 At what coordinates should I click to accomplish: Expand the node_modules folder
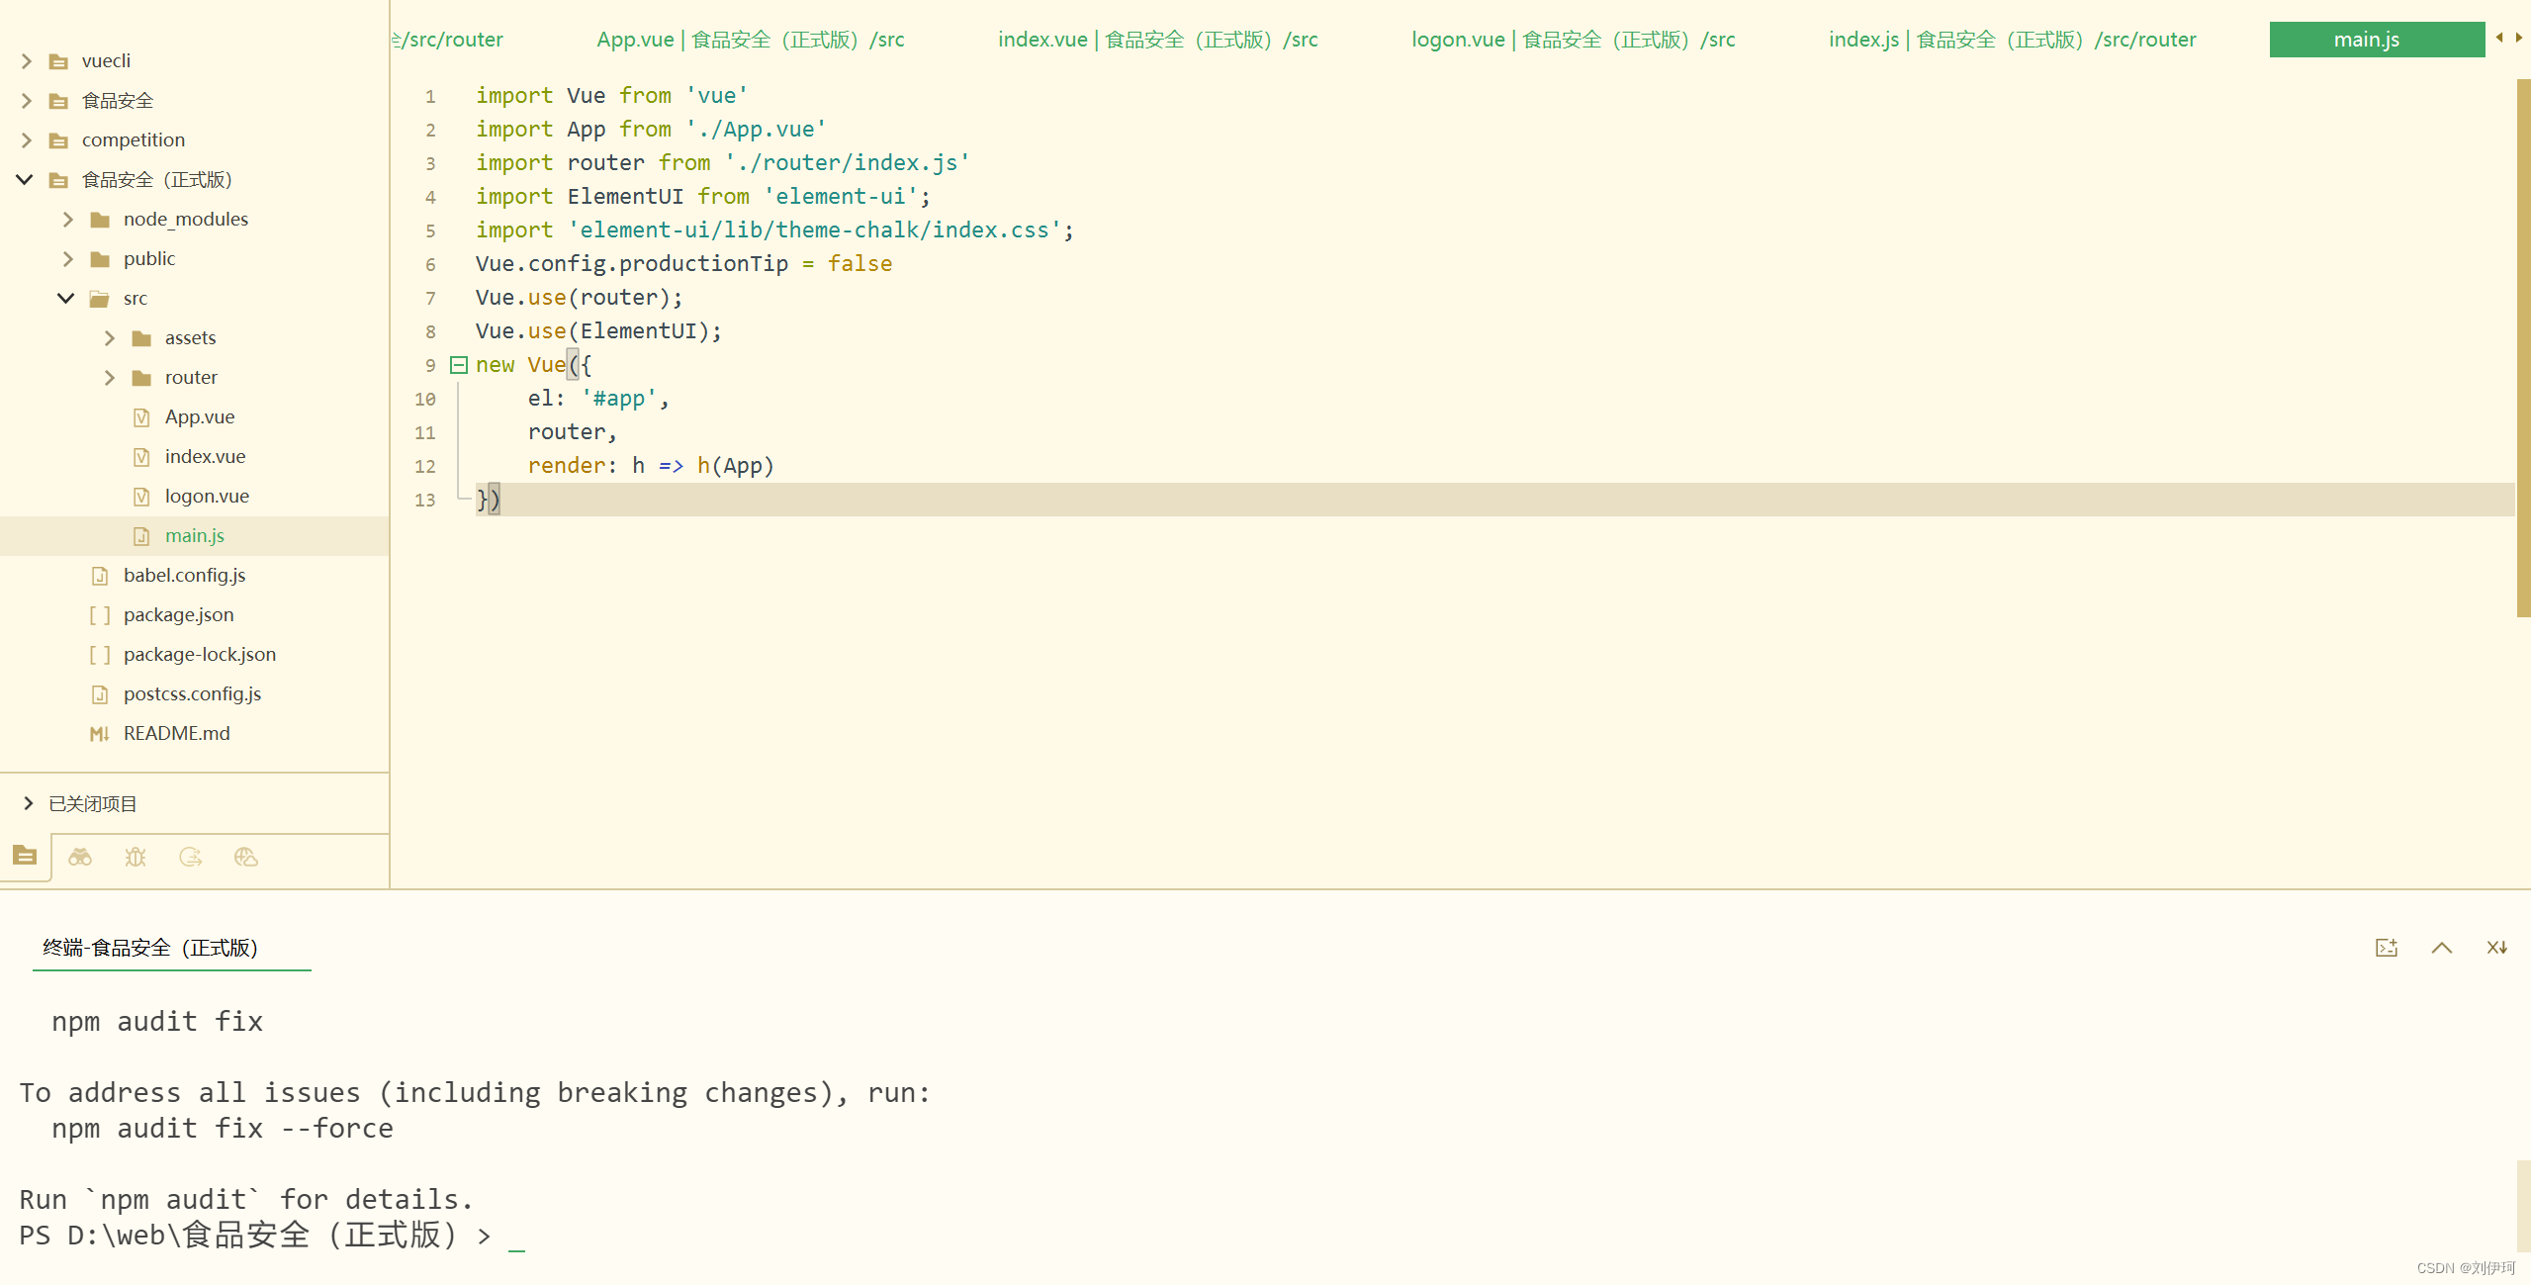pos(68,220)
